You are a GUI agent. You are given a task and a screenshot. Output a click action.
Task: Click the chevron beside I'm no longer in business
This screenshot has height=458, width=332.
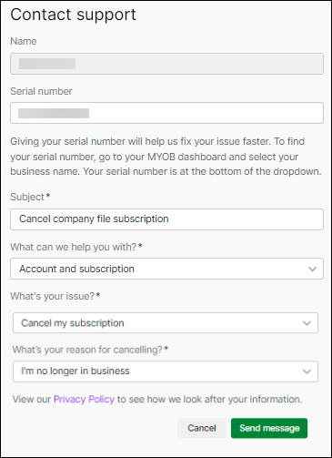pyautogui.click(x=307, y=371)
